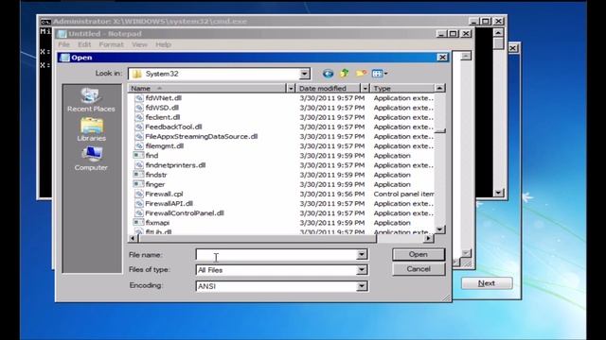Screen dimensions: 606x340
Task: Open Notepad's Edit menu
Action: coord(84,44)
